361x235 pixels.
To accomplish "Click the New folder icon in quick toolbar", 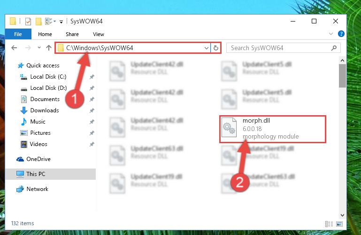I will click(38, 22).
